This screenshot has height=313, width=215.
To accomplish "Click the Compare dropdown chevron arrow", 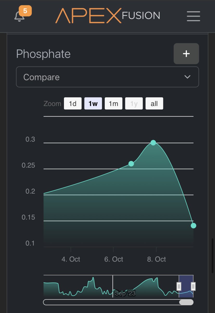I will [187, 77].
